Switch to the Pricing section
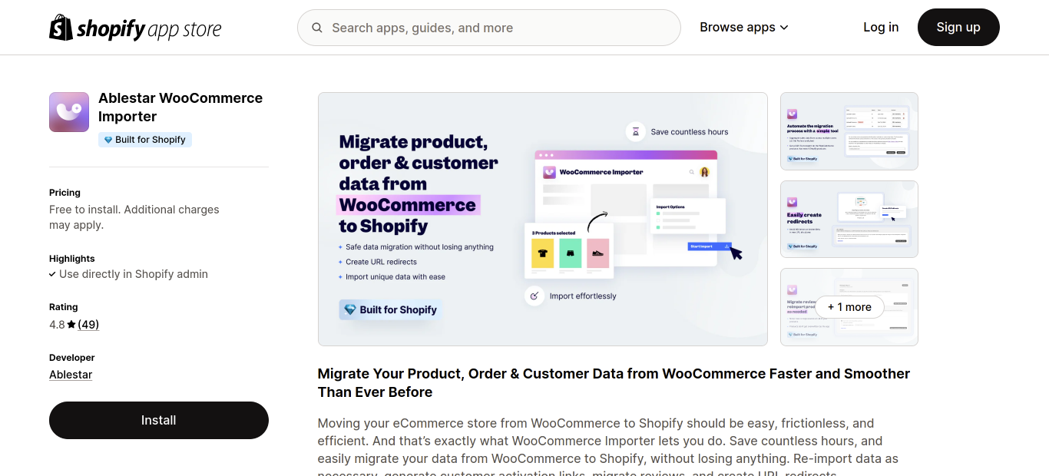This screenshot has height=476, width=1049. [65, 192]
